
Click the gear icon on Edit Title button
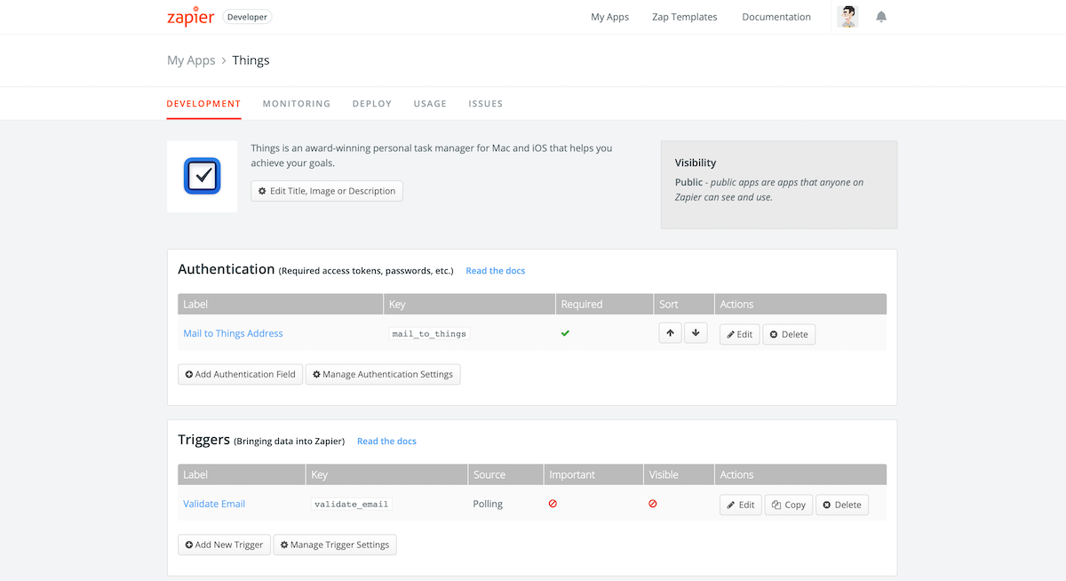261,190
